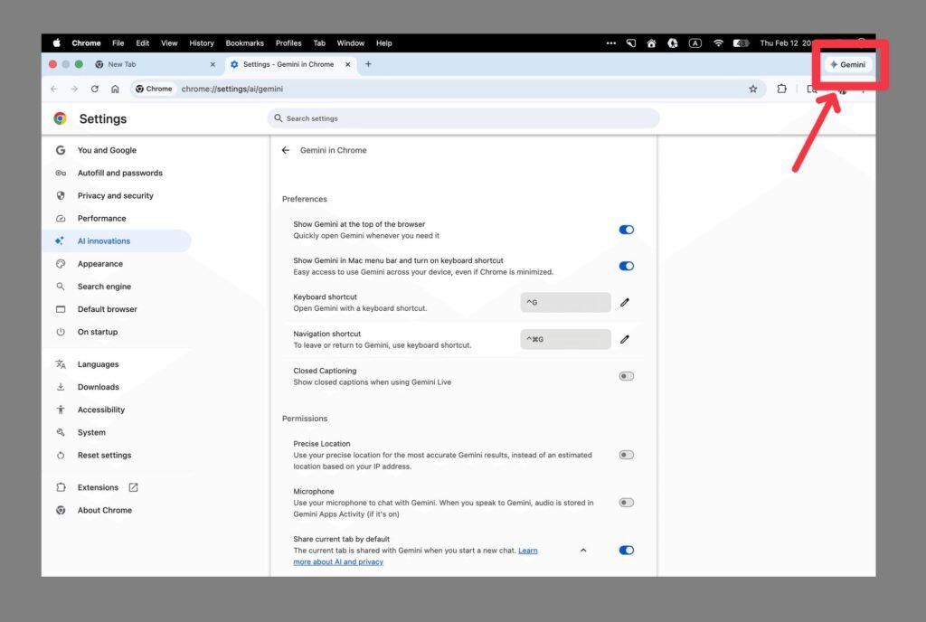The width and height of the screenshot is (926, 622).
Task: Go to System settings
Action: 117,432
